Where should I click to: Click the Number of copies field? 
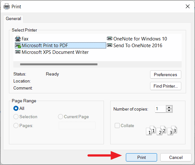(x=160, y=109)
